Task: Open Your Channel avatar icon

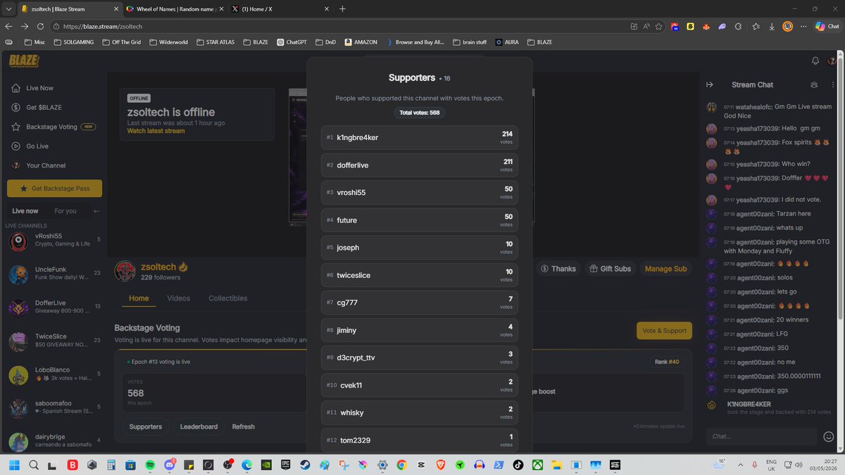Action: pos(15,165)
